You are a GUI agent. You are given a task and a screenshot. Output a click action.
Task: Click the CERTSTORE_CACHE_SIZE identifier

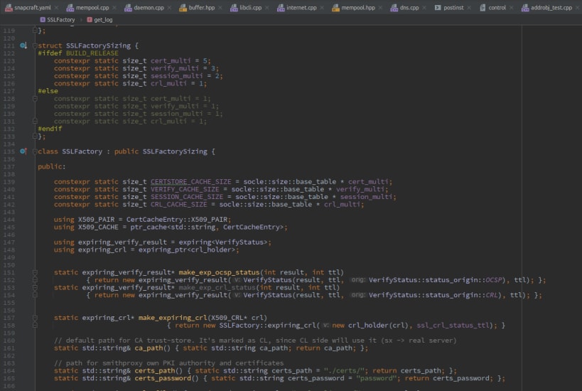pyautogui.click(x=190, y=181)
